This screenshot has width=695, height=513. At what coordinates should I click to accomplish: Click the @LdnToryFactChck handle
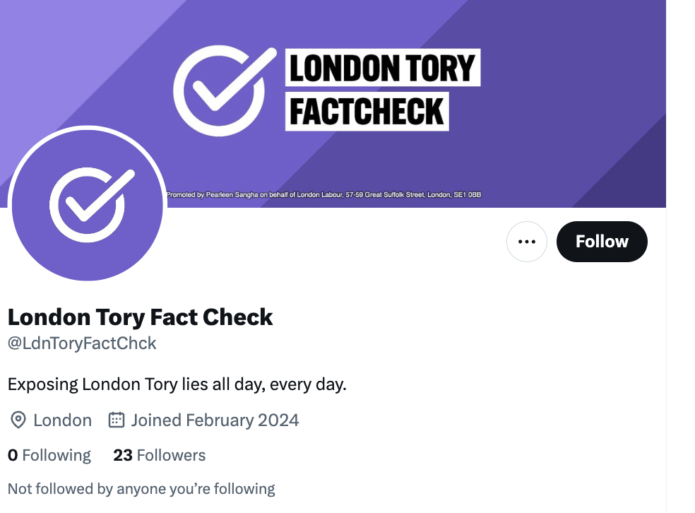pos(82,344)
